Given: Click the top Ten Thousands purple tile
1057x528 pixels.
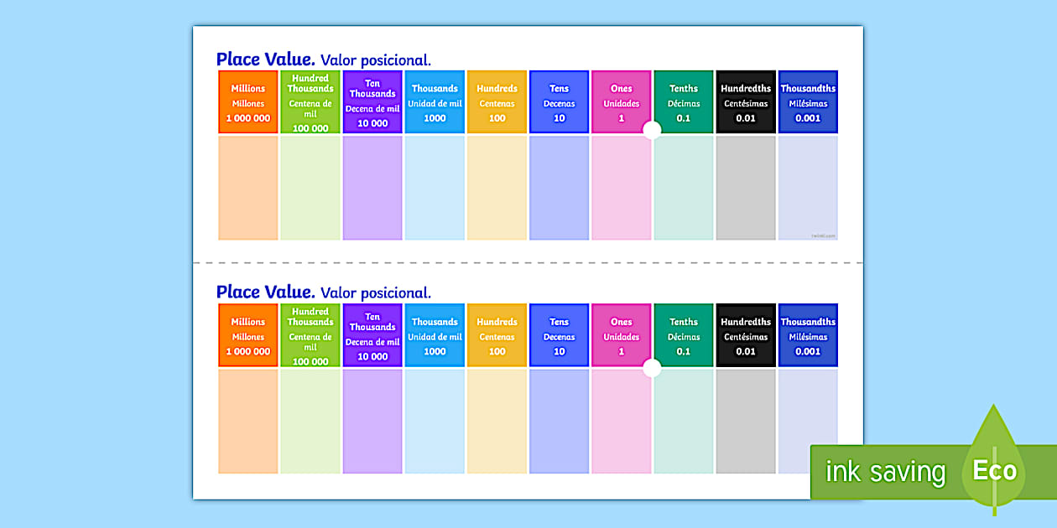Looking at the screenshot, I should (372, 102).
